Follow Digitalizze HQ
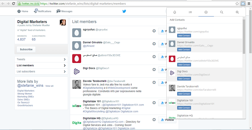 (x=167, y=120)
